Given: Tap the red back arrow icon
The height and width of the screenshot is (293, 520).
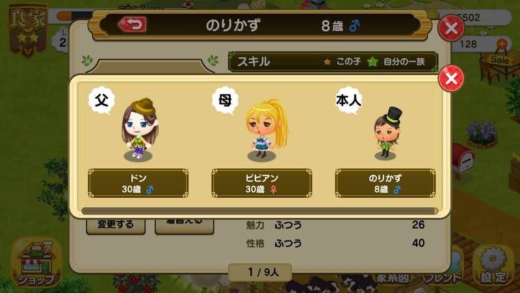Looking at the screenshot, I should 133,24.
